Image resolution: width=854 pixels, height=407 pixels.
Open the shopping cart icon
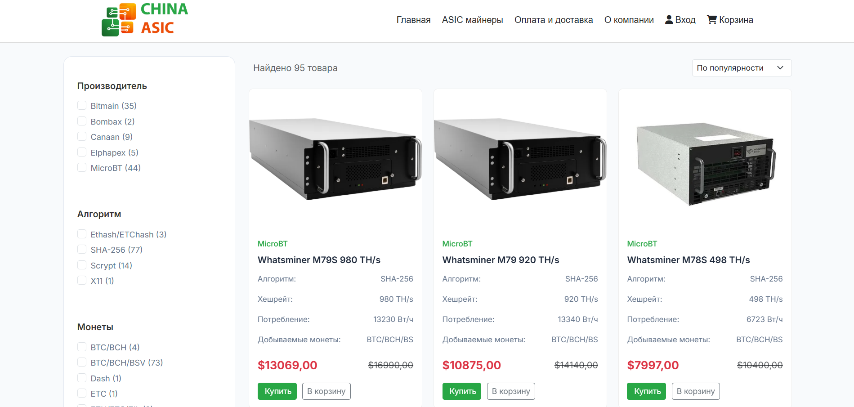tap(711, 20)
